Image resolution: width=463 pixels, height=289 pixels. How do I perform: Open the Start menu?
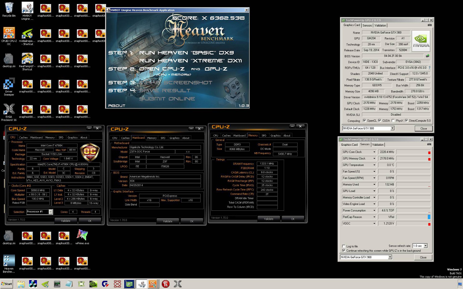point(6,284)
